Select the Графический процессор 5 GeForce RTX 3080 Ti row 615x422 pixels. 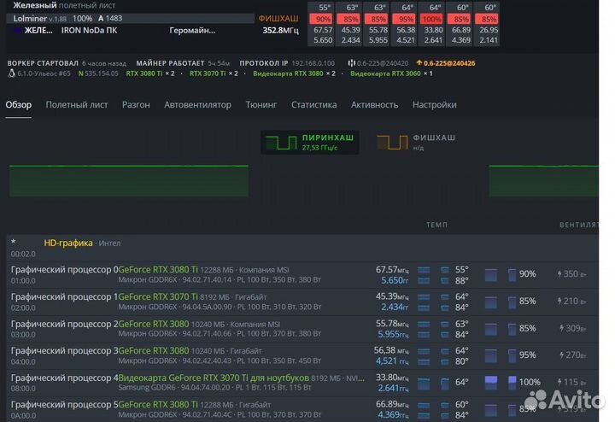[302, 409]
